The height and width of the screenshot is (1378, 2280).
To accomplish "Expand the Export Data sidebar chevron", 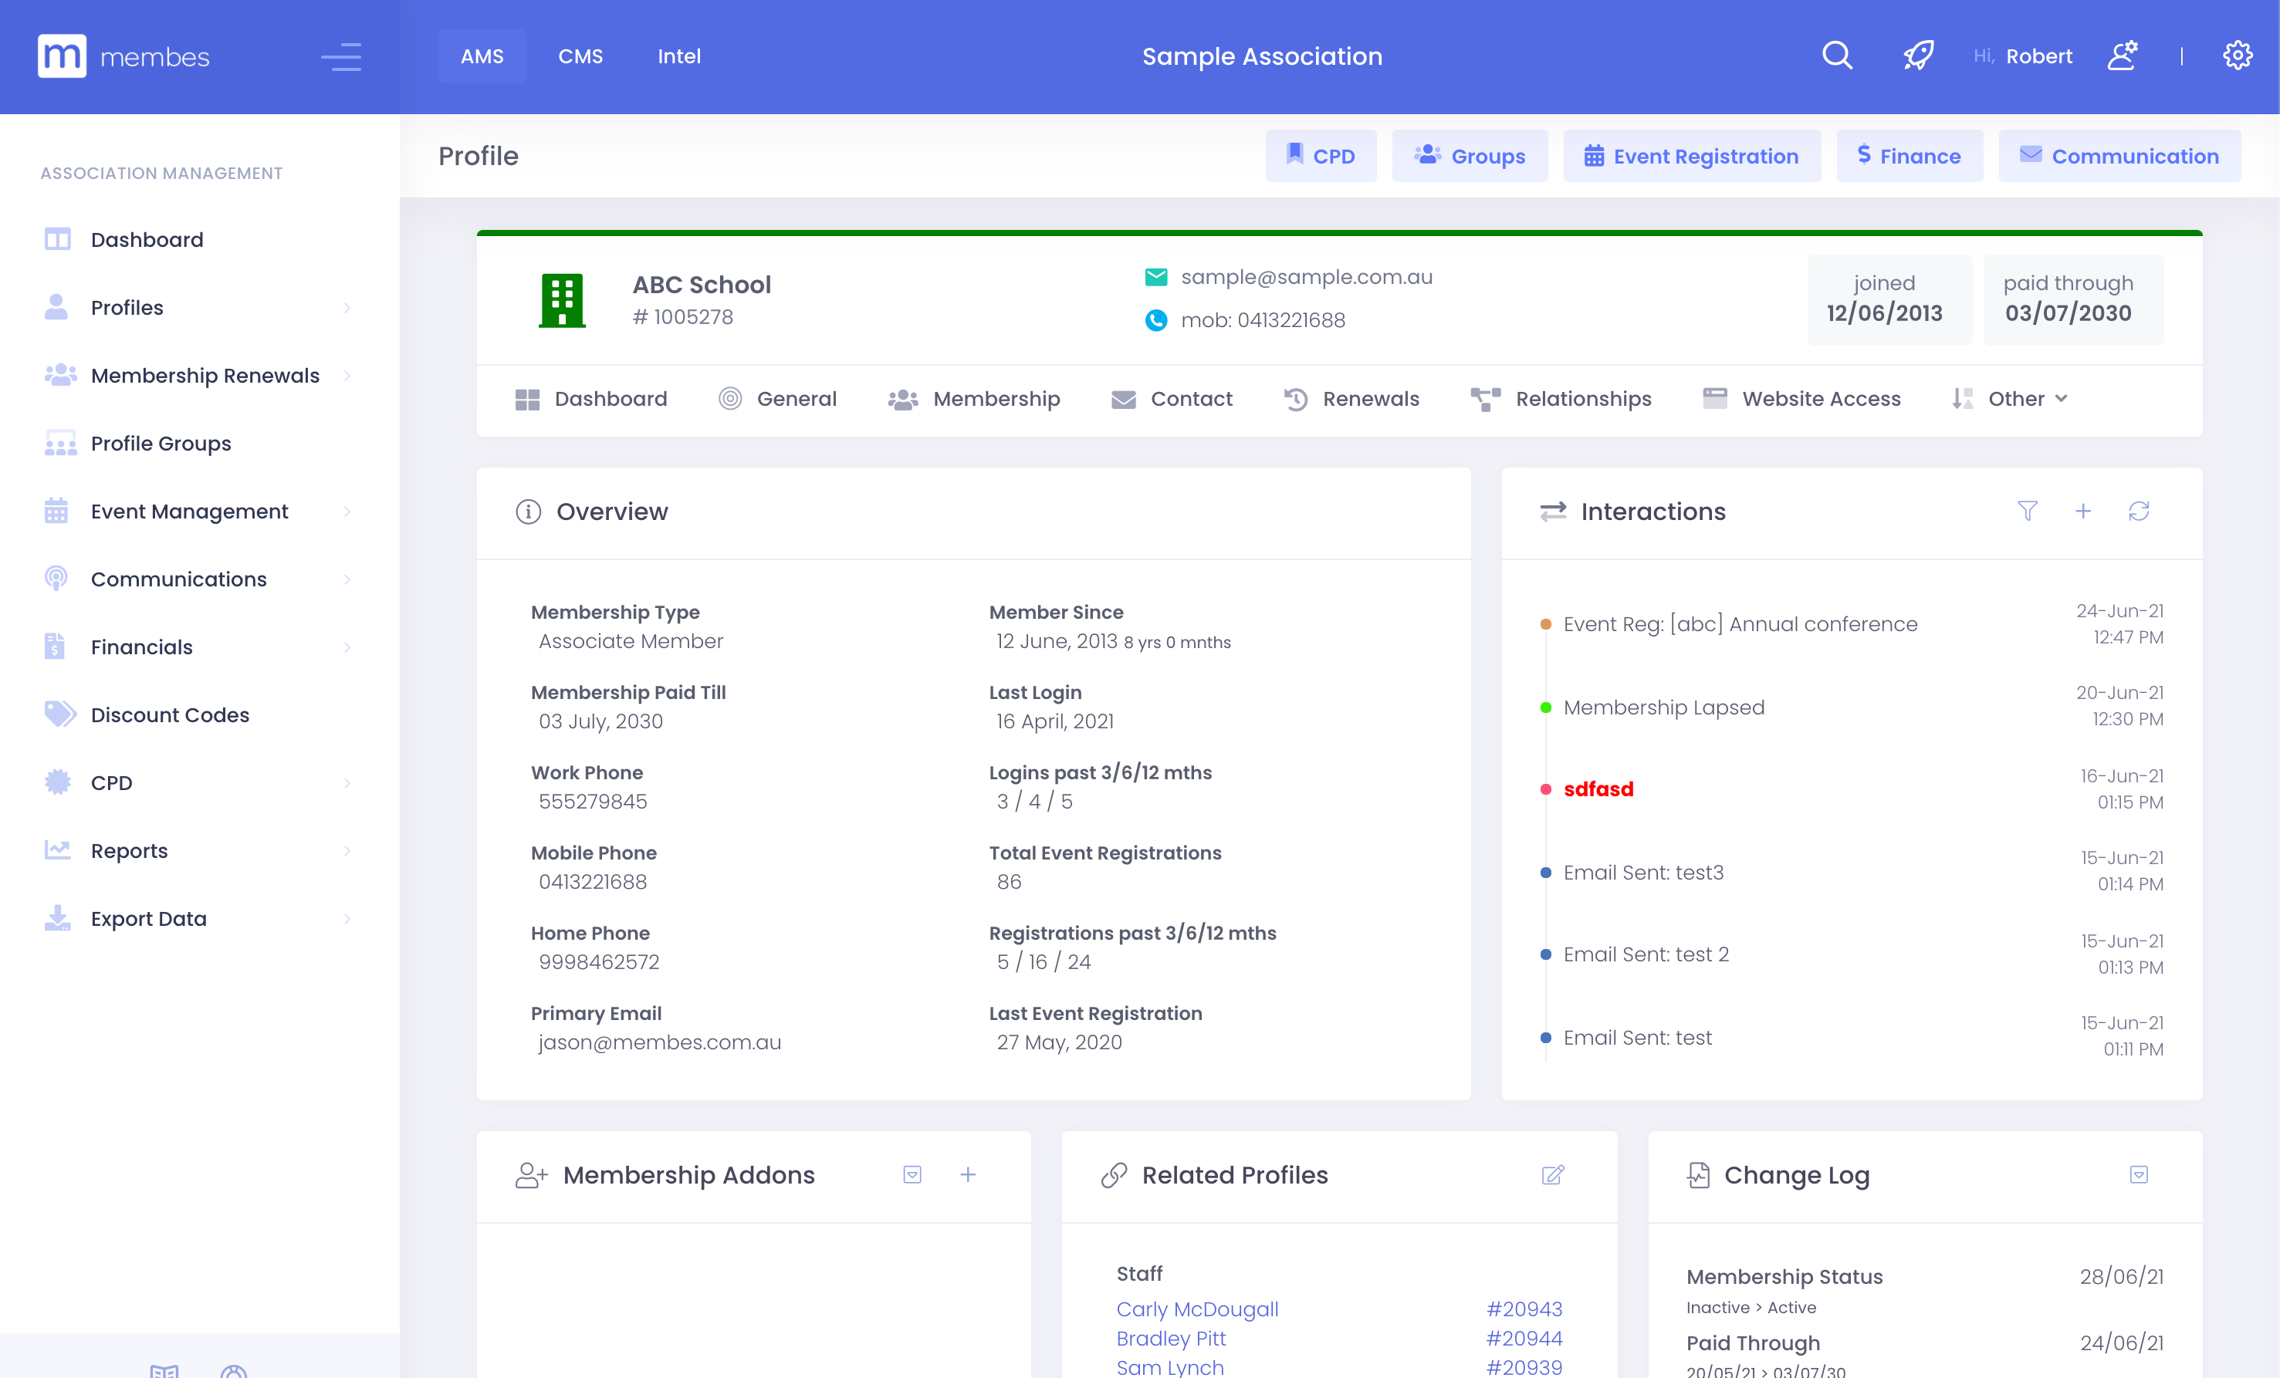I will coord(347,918).
